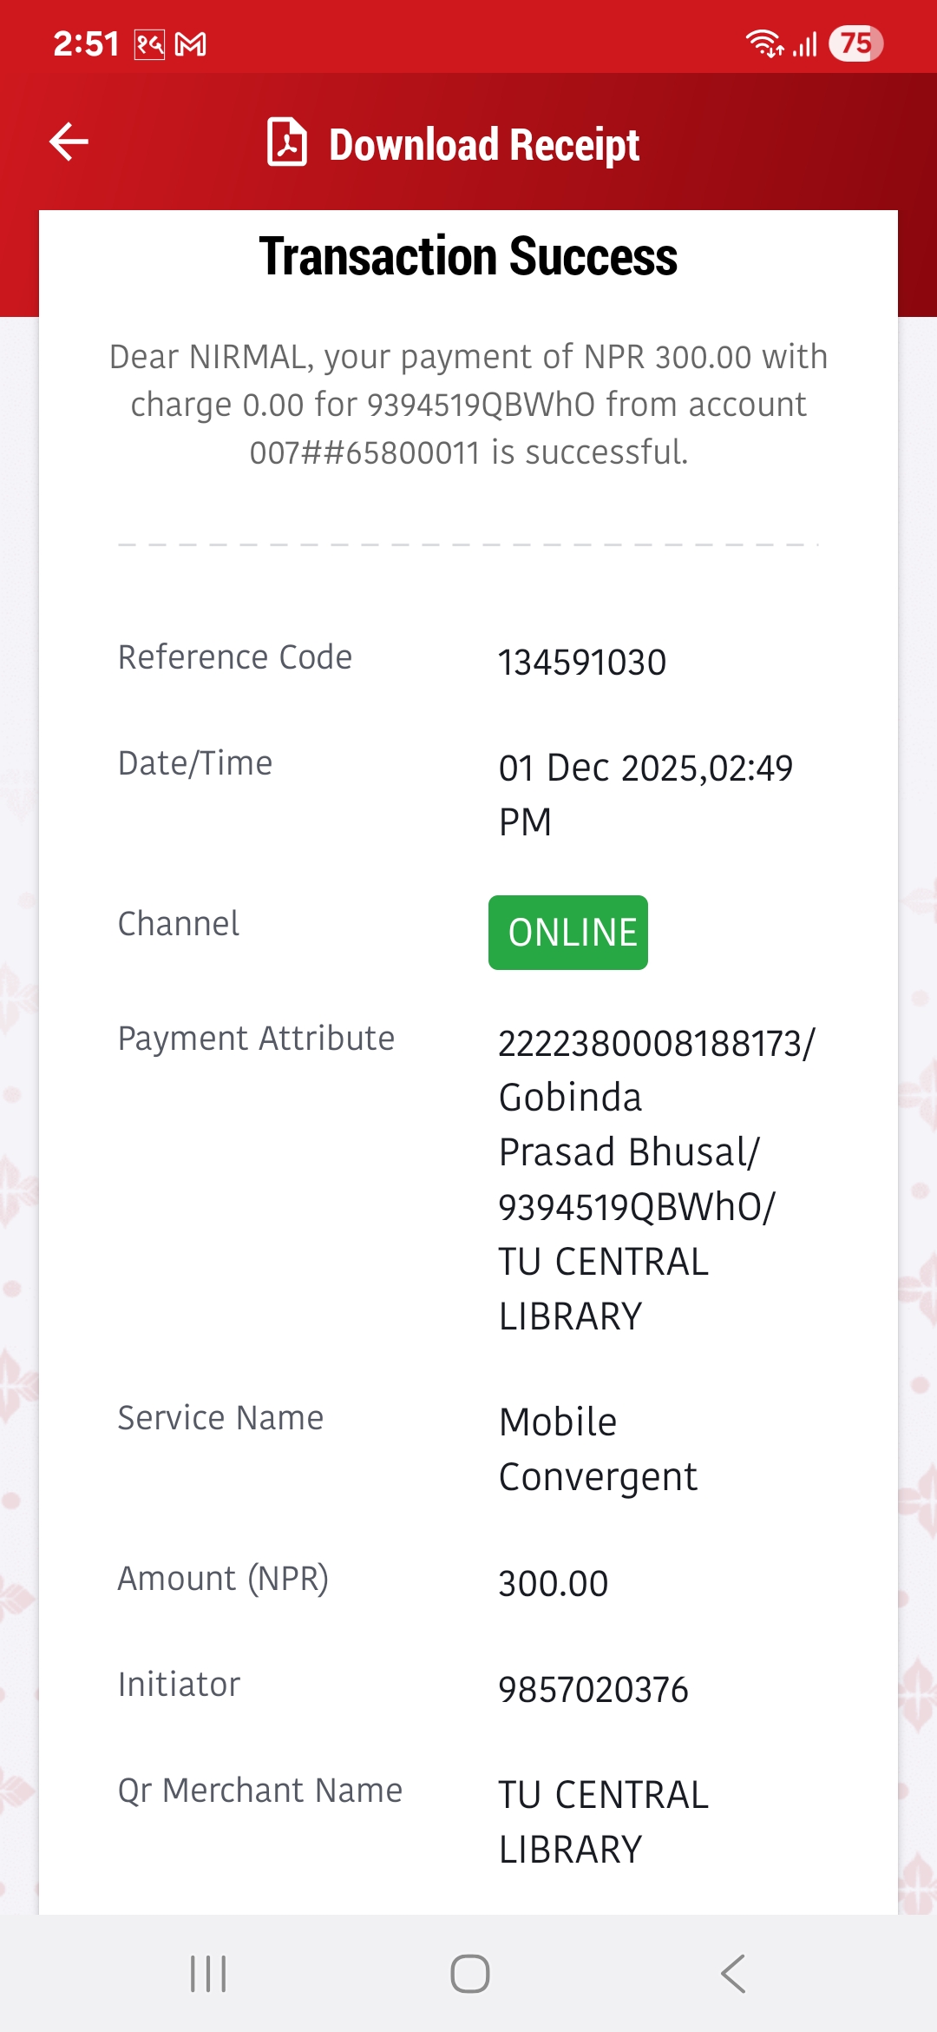Select reference code 134591030

tap(582, 663)
